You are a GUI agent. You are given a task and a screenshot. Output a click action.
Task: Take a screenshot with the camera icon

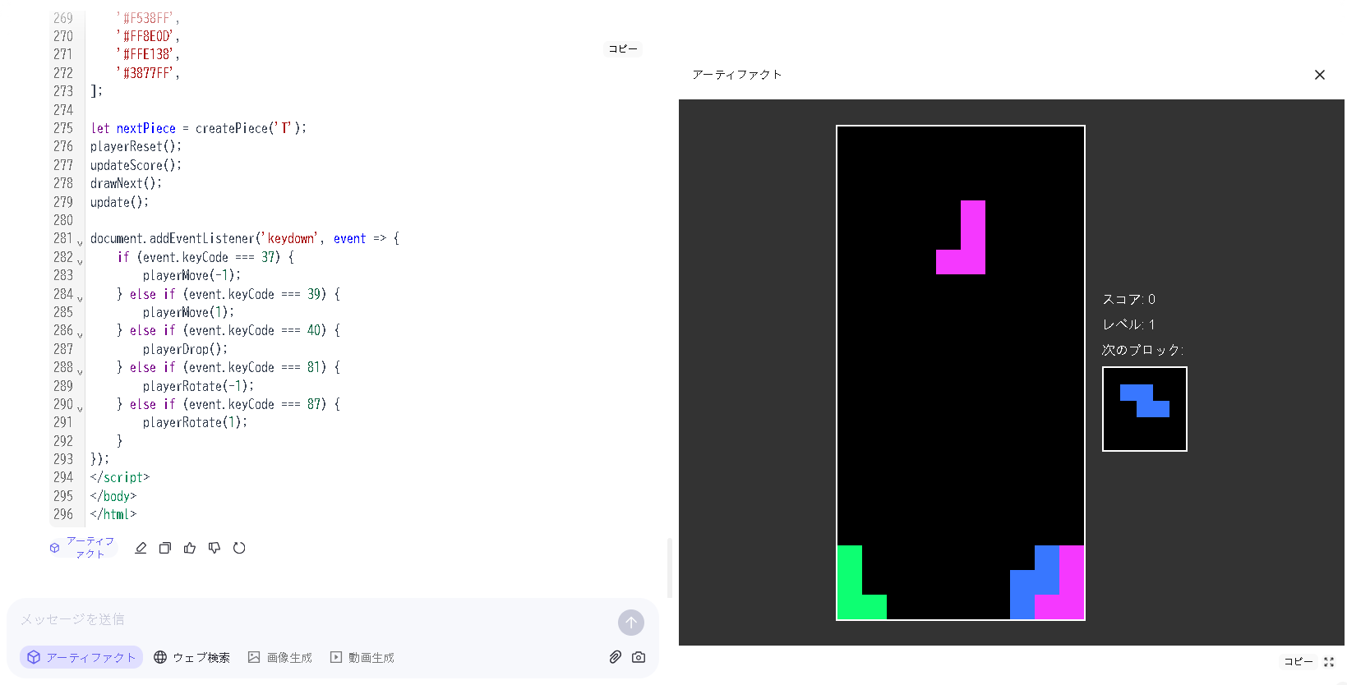coord(639,657)
